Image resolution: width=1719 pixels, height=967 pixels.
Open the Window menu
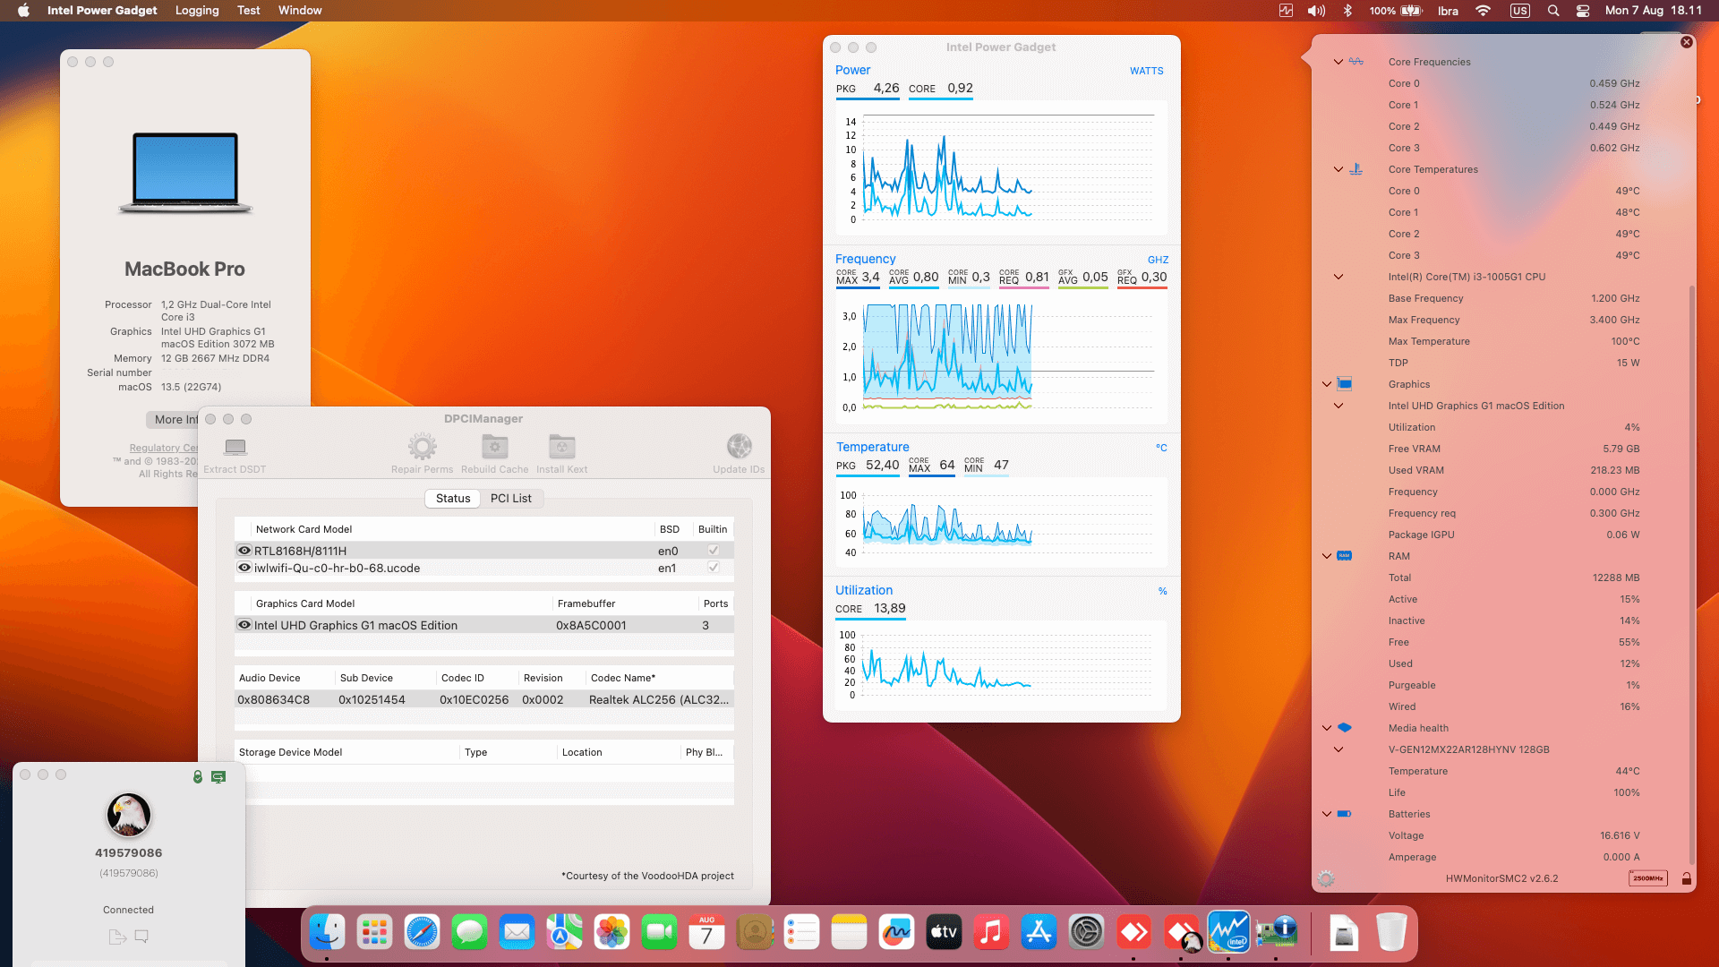300,11
